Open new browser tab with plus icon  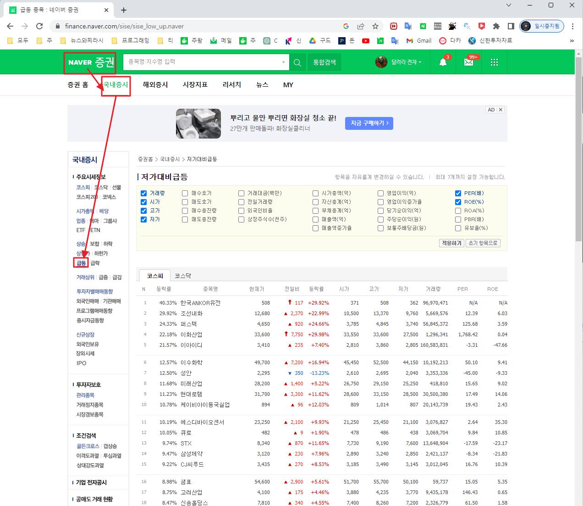tap(124, 10)
